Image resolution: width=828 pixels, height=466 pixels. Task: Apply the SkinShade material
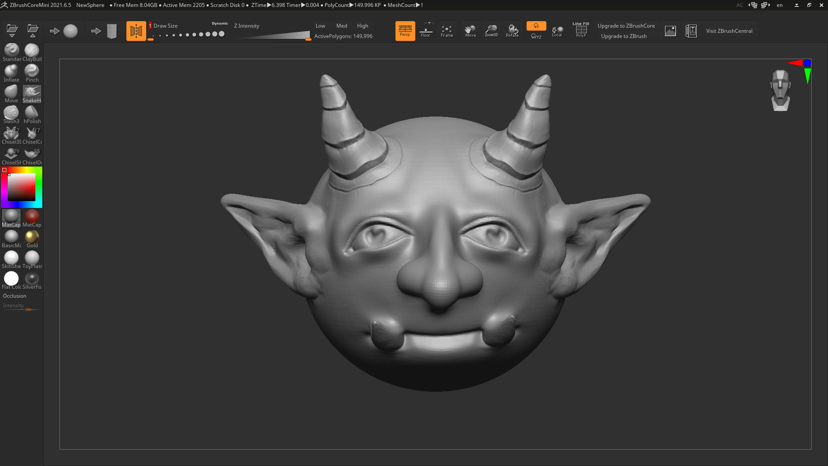point(11,257)
